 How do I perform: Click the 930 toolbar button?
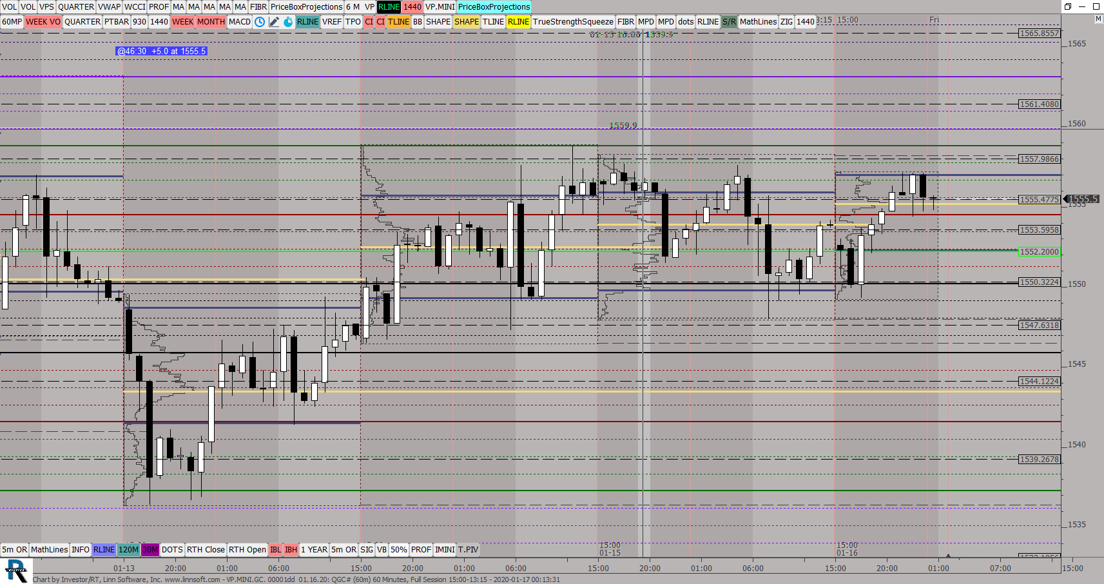point(140,22)
